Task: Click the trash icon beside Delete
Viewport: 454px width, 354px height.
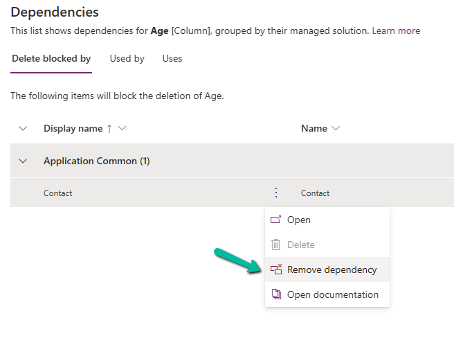Action: (x=275, y=245)
